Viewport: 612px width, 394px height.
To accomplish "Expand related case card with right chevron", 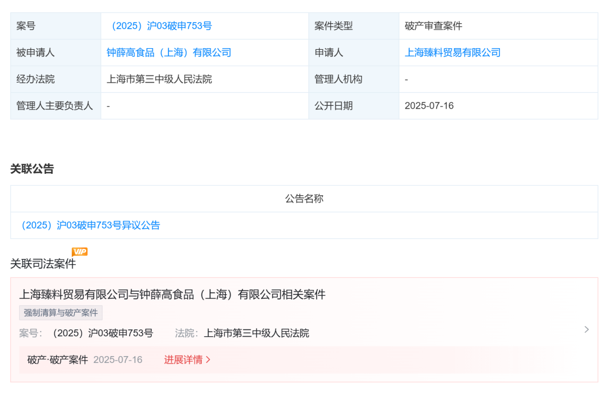I will 586,329.
